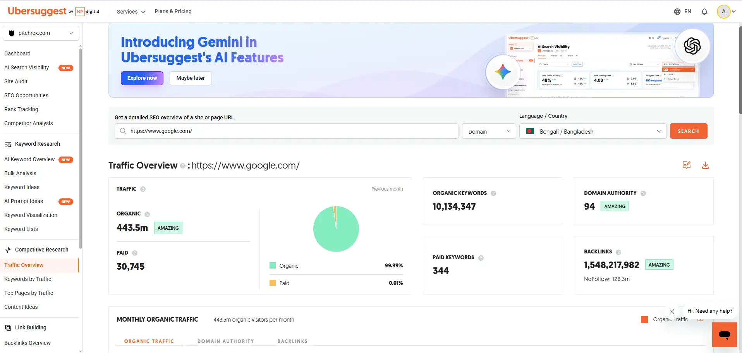Open AI Search Visibility
Viewport: 742px width, 353px height.
click(x=27, y=67)
